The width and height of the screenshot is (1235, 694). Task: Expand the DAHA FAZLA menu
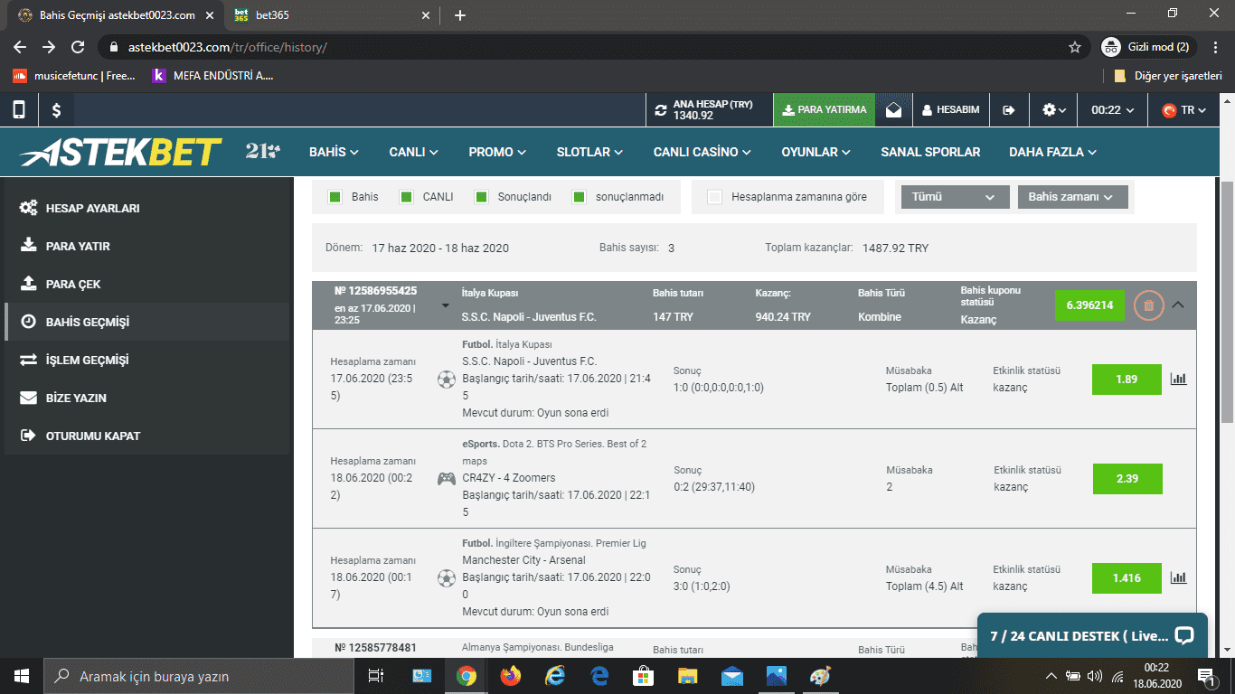[x=1053, y=152]
